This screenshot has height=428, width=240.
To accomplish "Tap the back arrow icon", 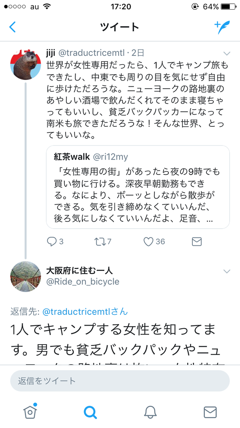I will 13,27.
